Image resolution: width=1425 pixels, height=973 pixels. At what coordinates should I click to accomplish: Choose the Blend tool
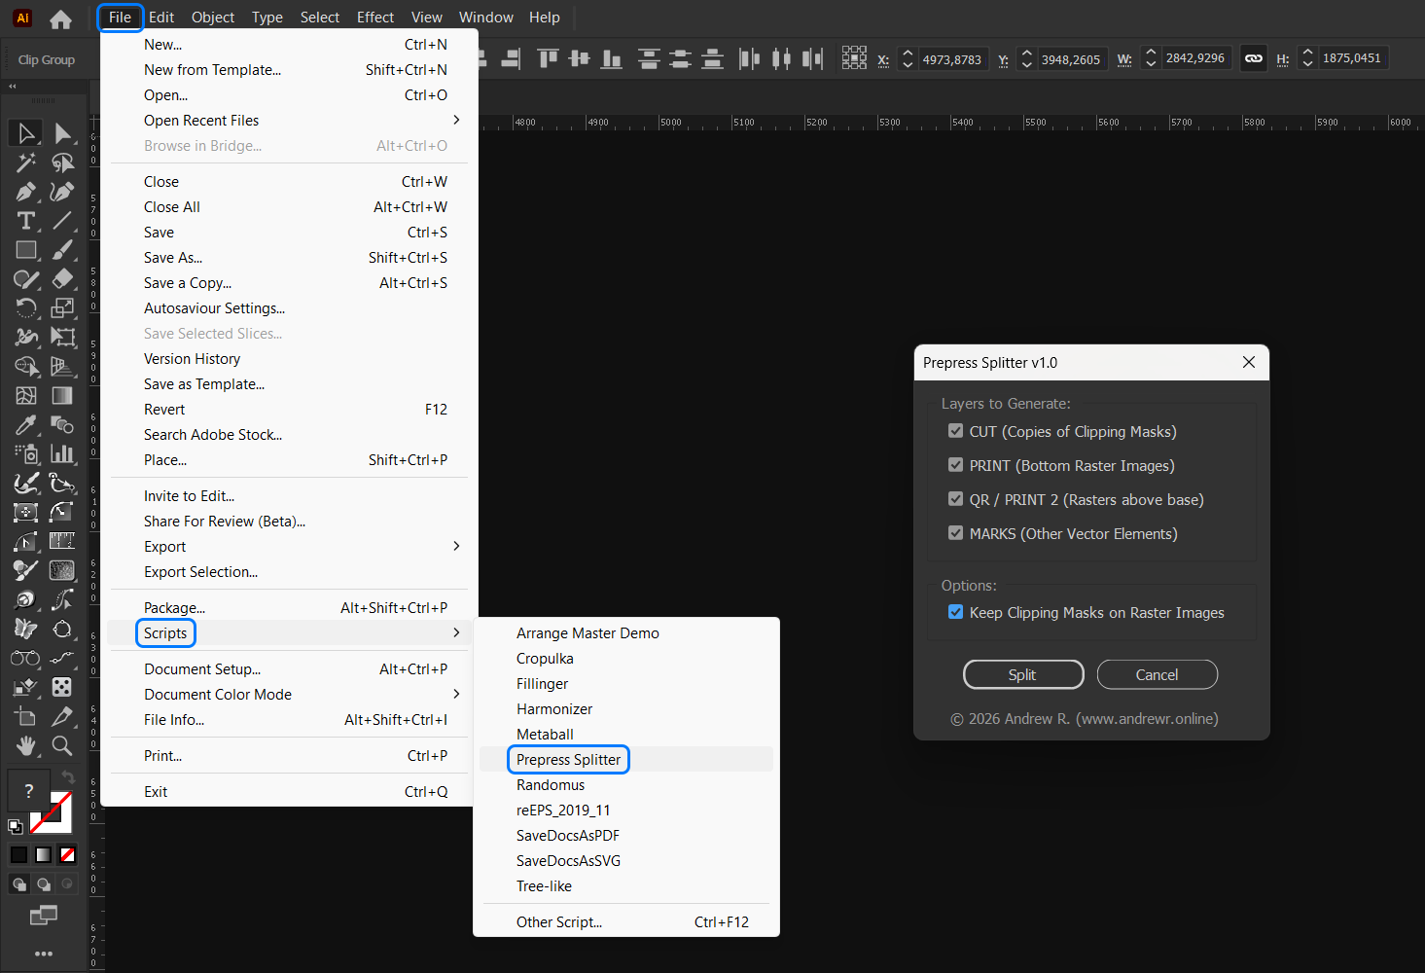(62, 425)
